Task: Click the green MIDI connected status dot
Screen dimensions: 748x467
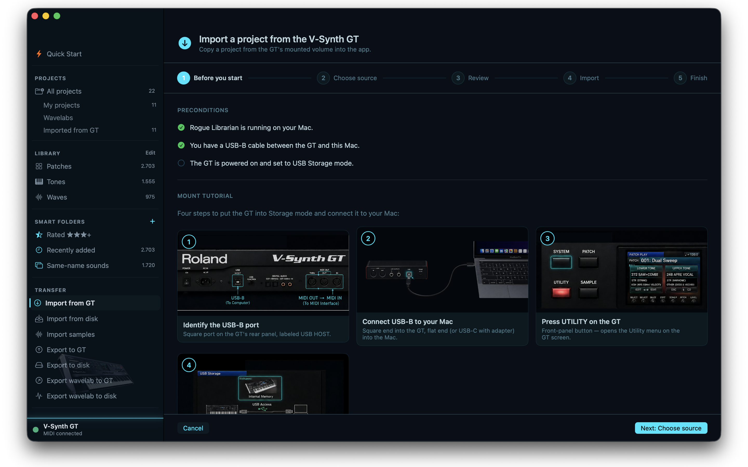Action: click(x=36, y=429)
